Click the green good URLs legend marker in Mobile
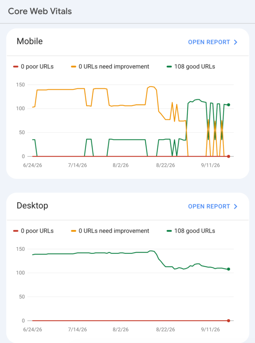Image resolution: width=255 pixels, height=343 pixels. (169, 67)
